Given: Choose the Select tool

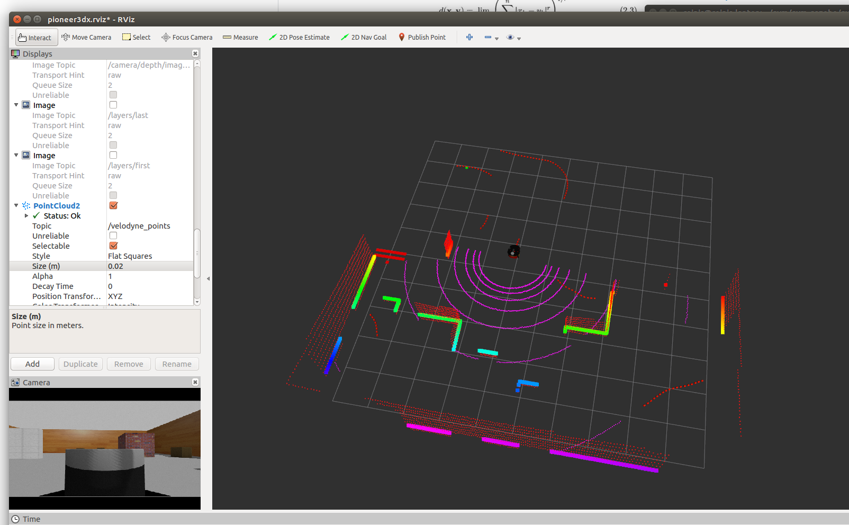Looking at the screenshot, I should (137, 38).
